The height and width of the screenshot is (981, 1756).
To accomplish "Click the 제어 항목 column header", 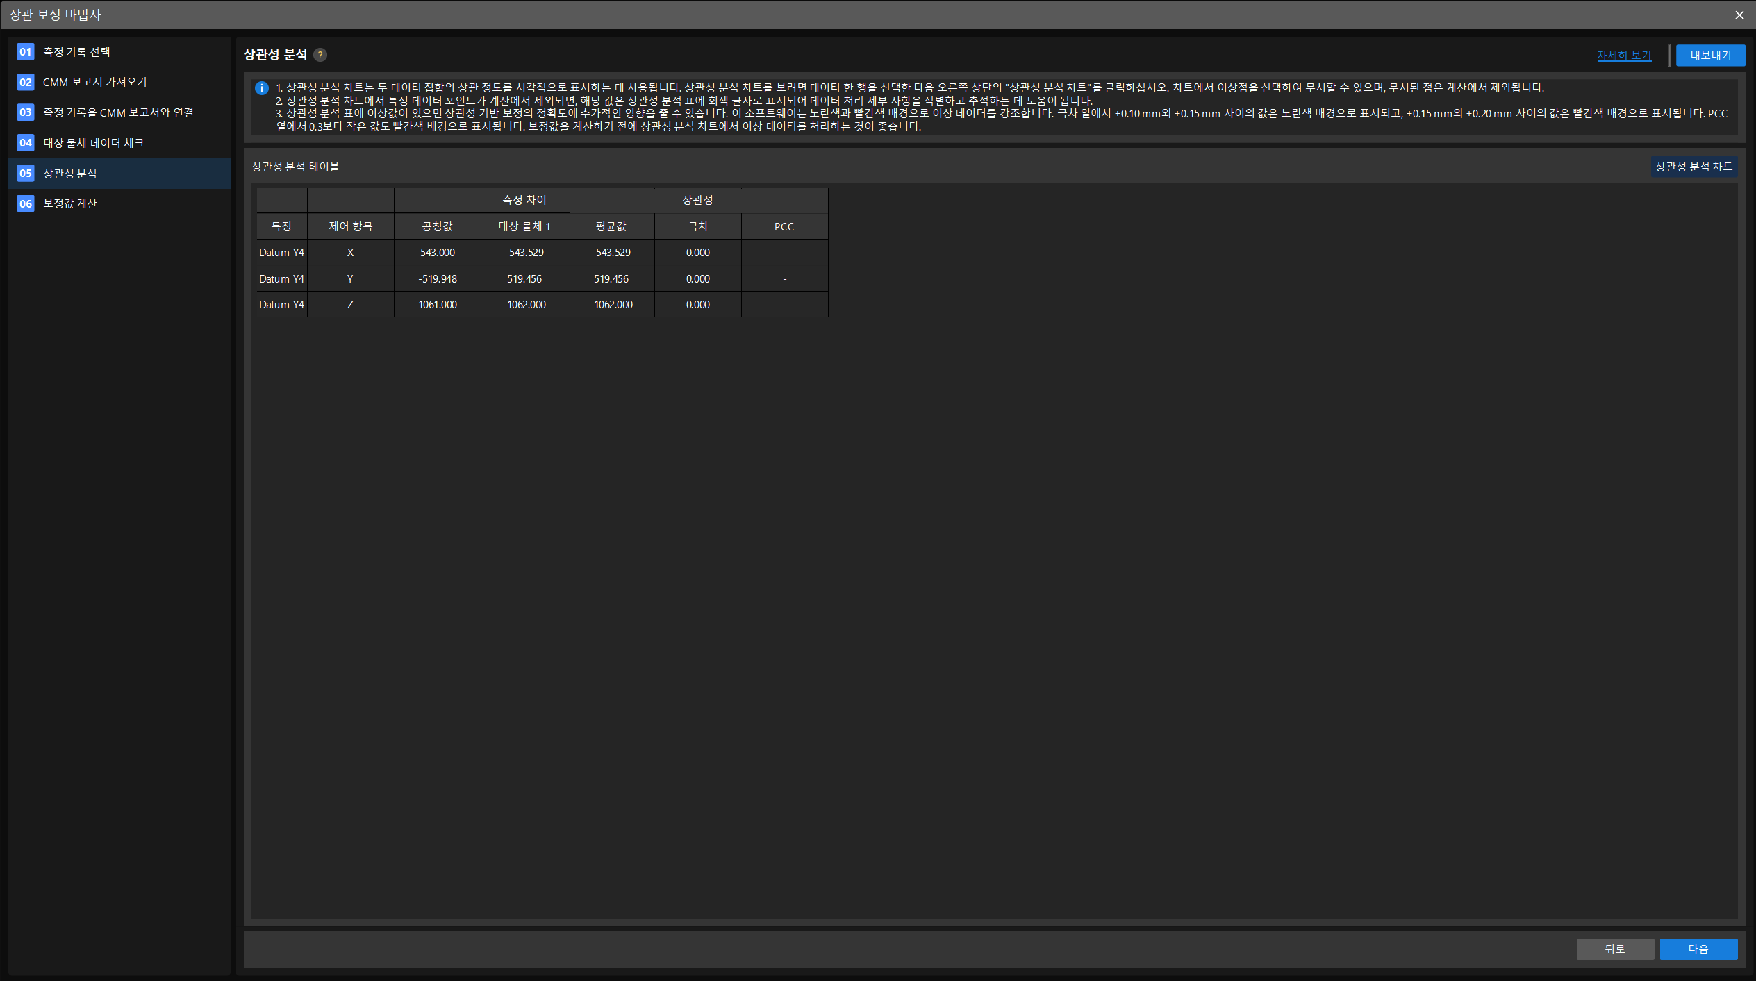I will click(350, 226).
